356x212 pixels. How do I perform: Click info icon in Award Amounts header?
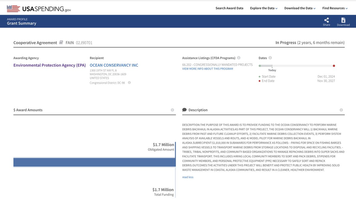[172, 110]
